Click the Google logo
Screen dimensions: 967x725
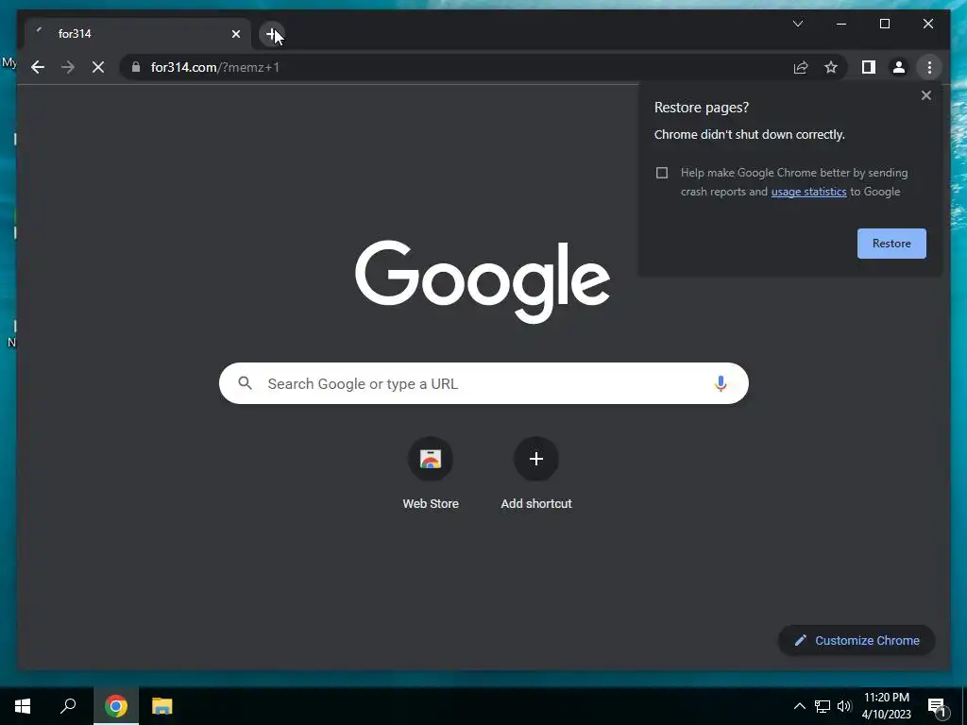coord(483,281)
